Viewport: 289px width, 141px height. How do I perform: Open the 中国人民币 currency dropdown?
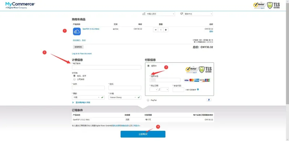160,14
